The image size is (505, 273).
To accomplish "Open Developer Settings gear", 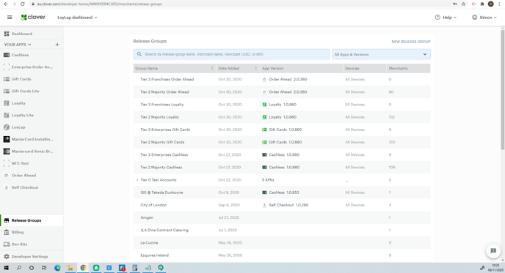I will [7, 257].
